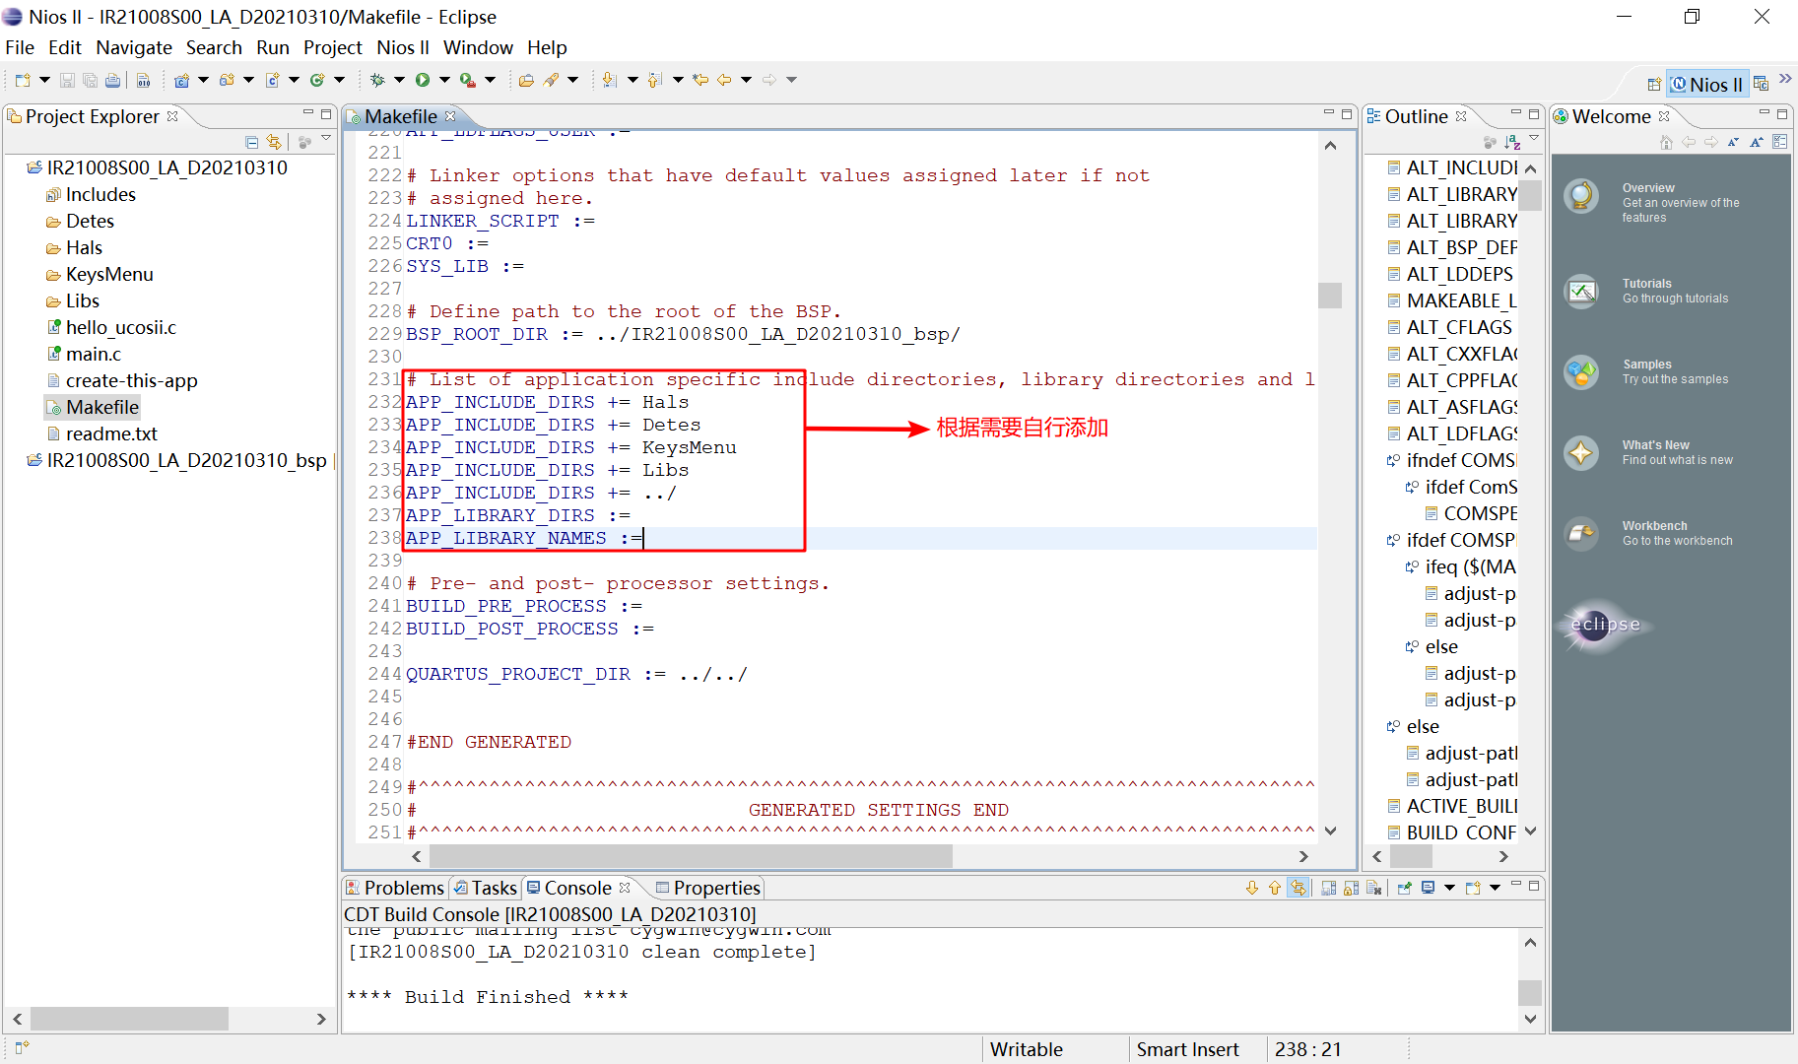Click the New C Source Folder icon
The image size is (1798, 1064).
[227, 80]
